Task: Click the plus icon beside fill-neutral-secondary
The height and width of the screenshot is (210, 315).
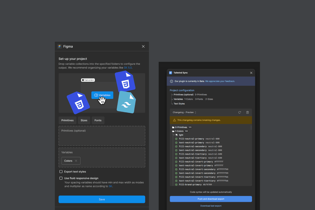Action: point(176,146)
